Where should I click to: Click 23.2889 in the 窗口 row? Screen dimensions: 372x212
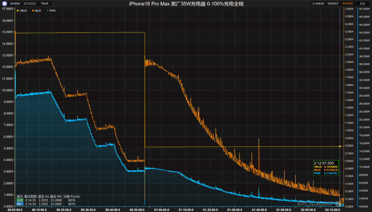coord(56,204)
